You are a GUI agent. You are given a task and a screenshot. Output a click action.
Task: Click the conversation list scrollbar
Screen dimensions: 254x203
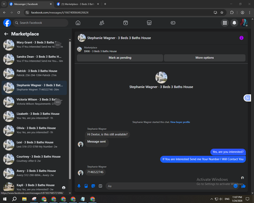pyautogui.click(x=70, y=110)
